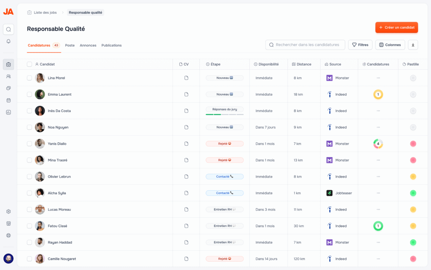The image size is (431, 270).
Task: Click the grey pastille for Lina Morel
Action: 413,78
